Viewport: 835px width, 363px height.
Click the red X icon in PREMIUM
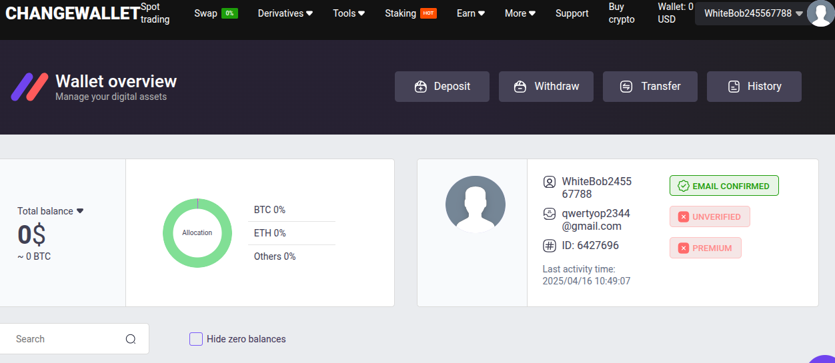[684, 248]
